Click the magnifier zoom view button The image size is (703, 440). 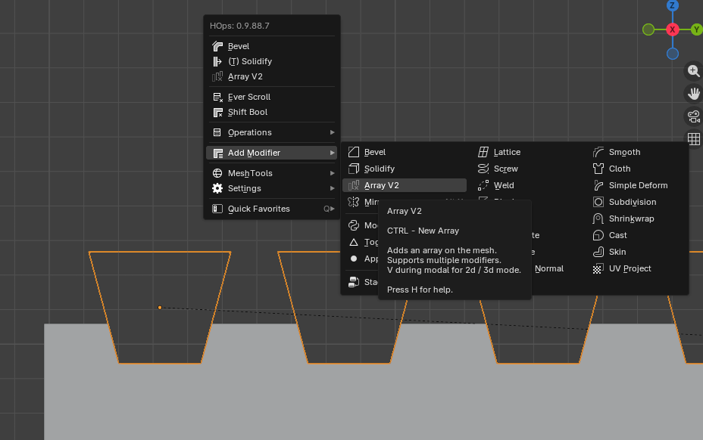coord(694,71)
